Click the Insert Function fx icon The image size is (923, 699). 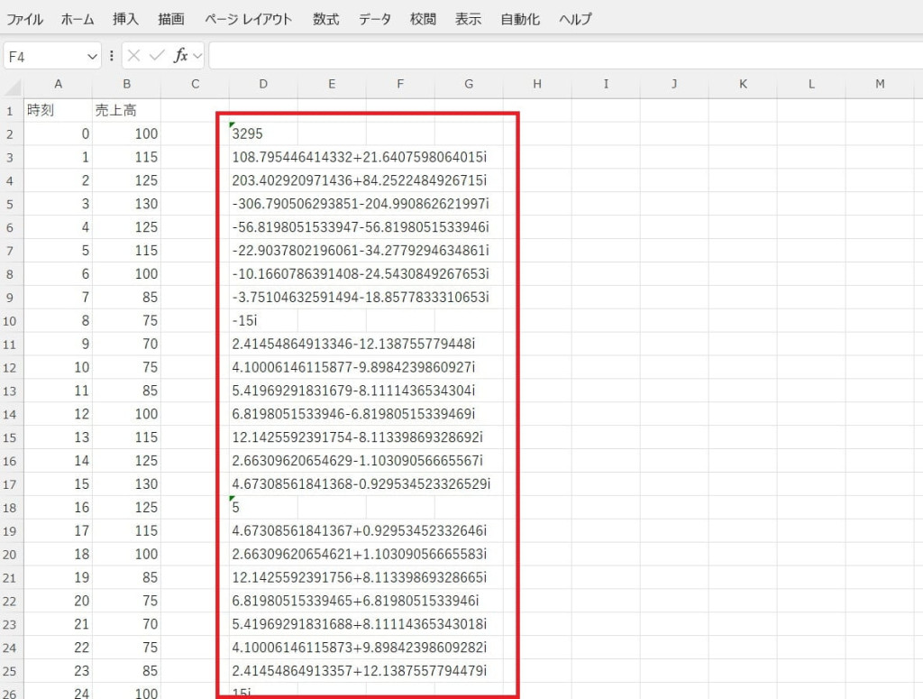[x=180, y=56]
